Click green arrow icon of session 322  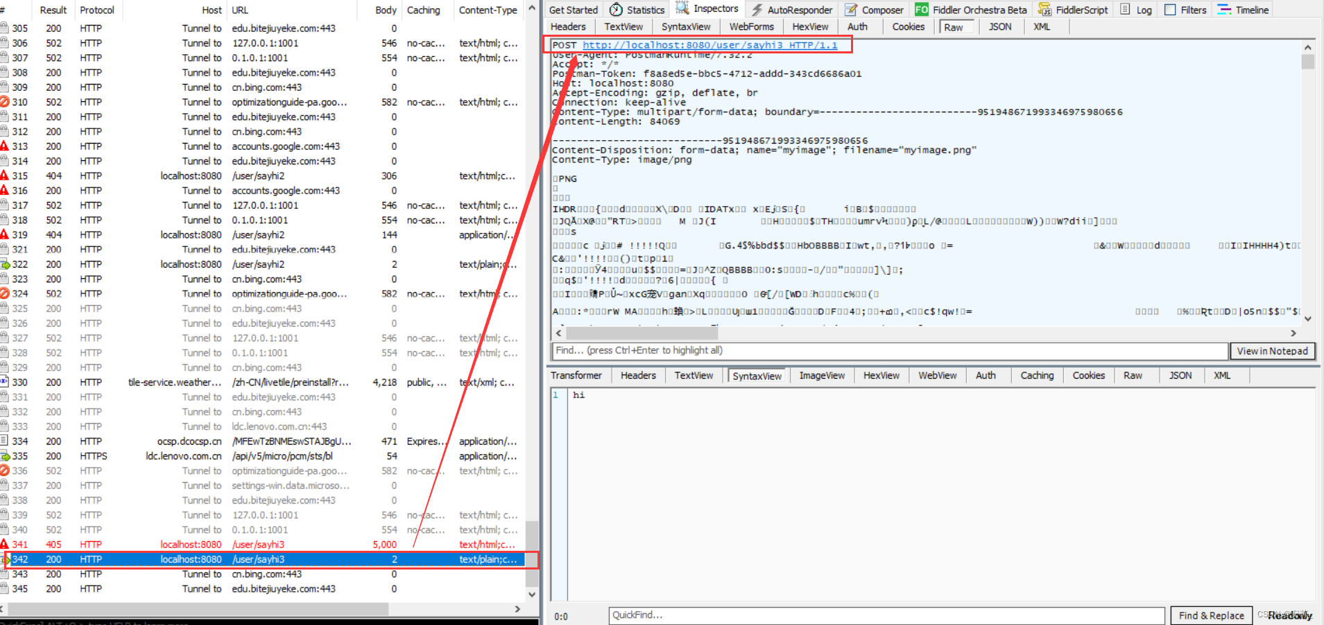pyautogui.click(x=4, y=264)
